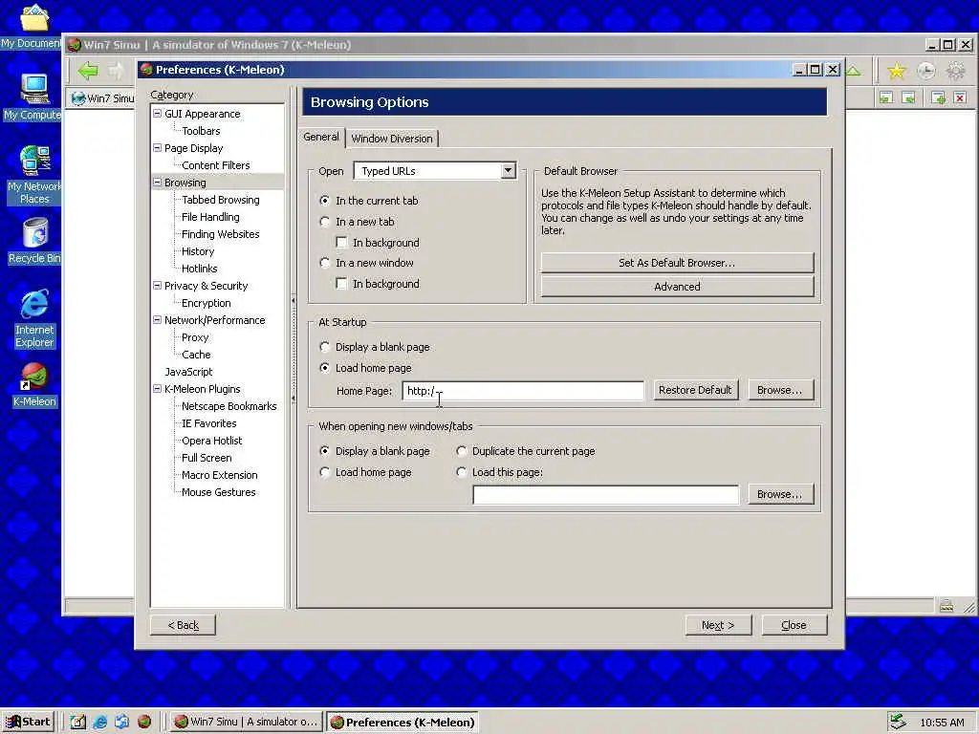This screenshot has width=979, height=734.
Task: Select Encryption category
Action: pos(207,303)
